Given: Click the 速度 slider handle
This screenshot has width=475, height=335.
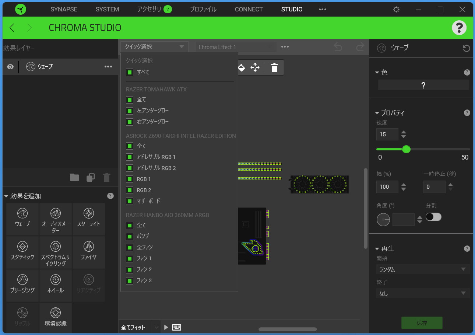Looking at the screenshot, I should tap(406, 149).
